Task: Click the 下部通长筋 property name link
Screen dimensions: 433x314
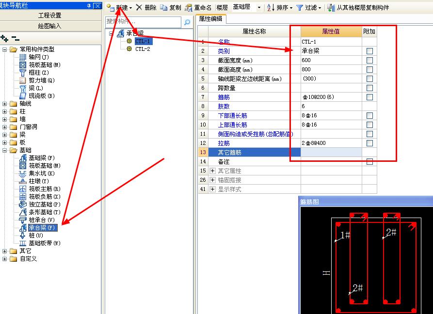Action: pyautogui.click(x=232, y=116)
